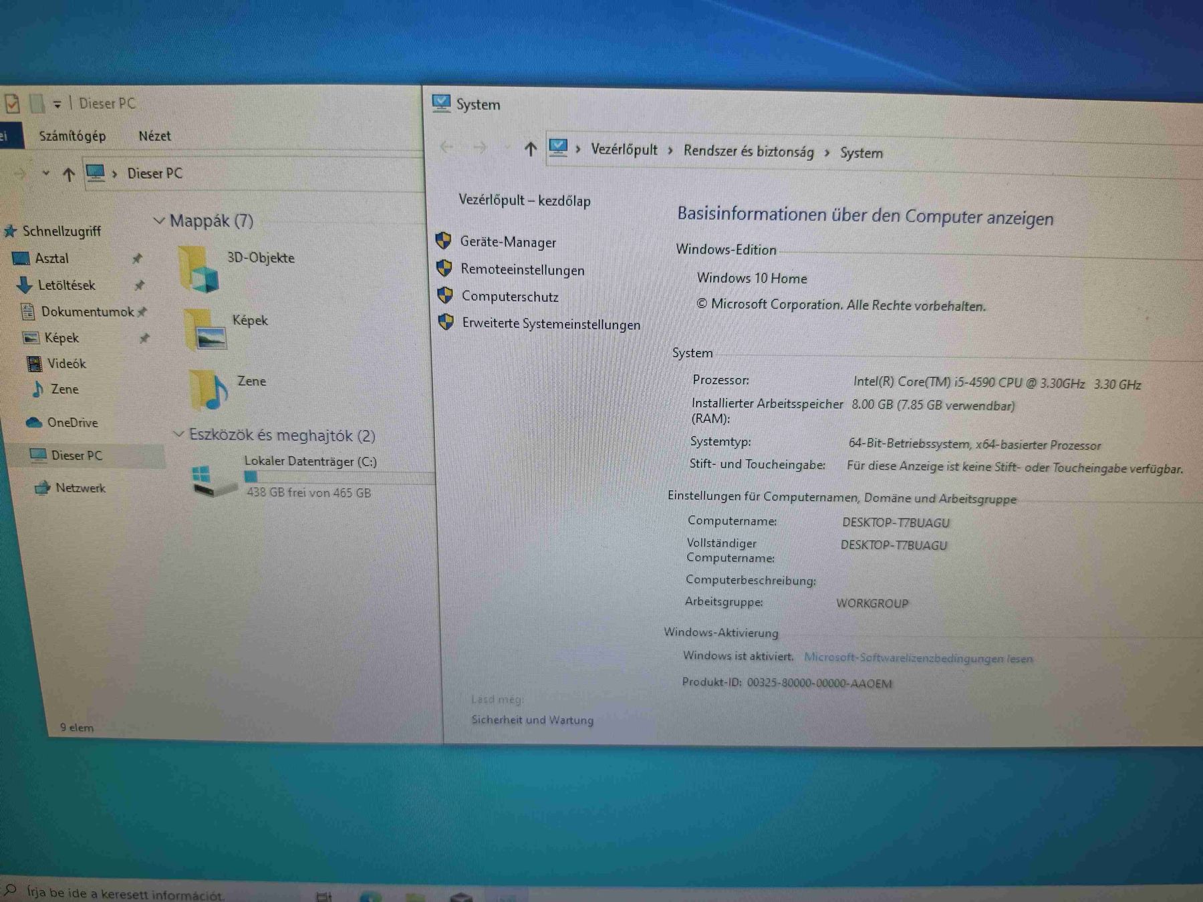Image resolution: width=1203 pixels, height=902 pixels.
Task: Click the taskbar search input field
Action: tap(125, 893)
